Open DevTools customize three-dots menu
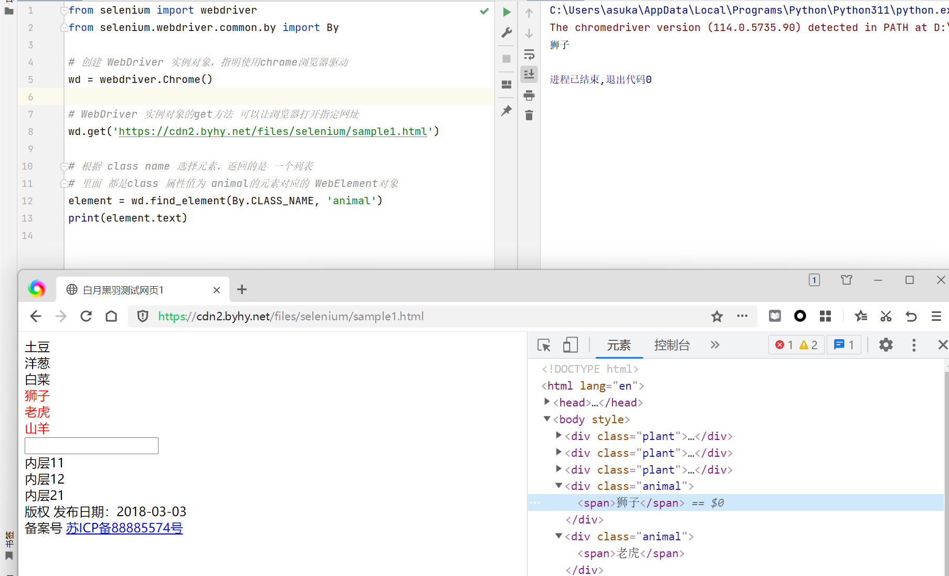949x576 pixels. click(914, 345)
